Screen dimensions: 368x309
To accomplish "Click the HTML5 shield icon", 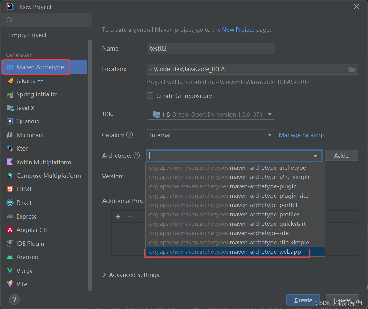I will point(10,189).
